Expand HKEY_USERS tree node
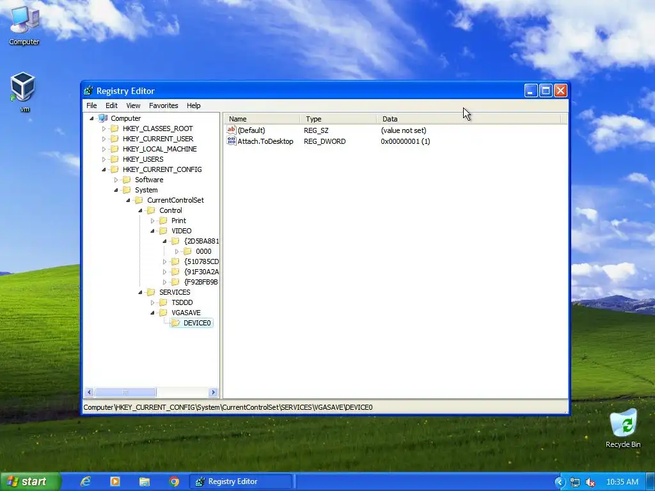 tap(104, 159)
